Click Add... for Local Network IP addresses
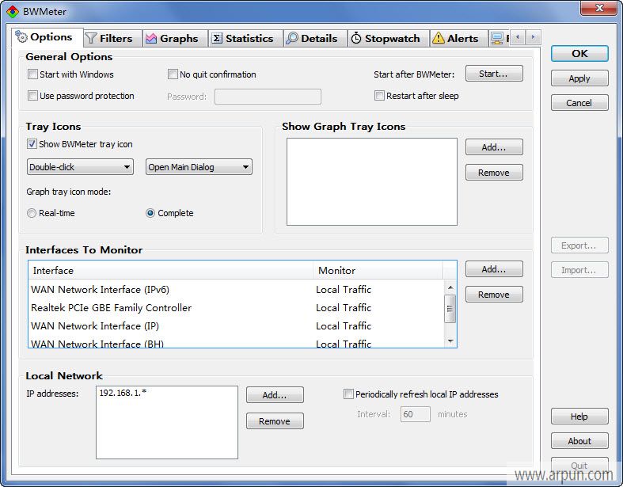Viewport: 623px width, 487px height. (275, 395)
